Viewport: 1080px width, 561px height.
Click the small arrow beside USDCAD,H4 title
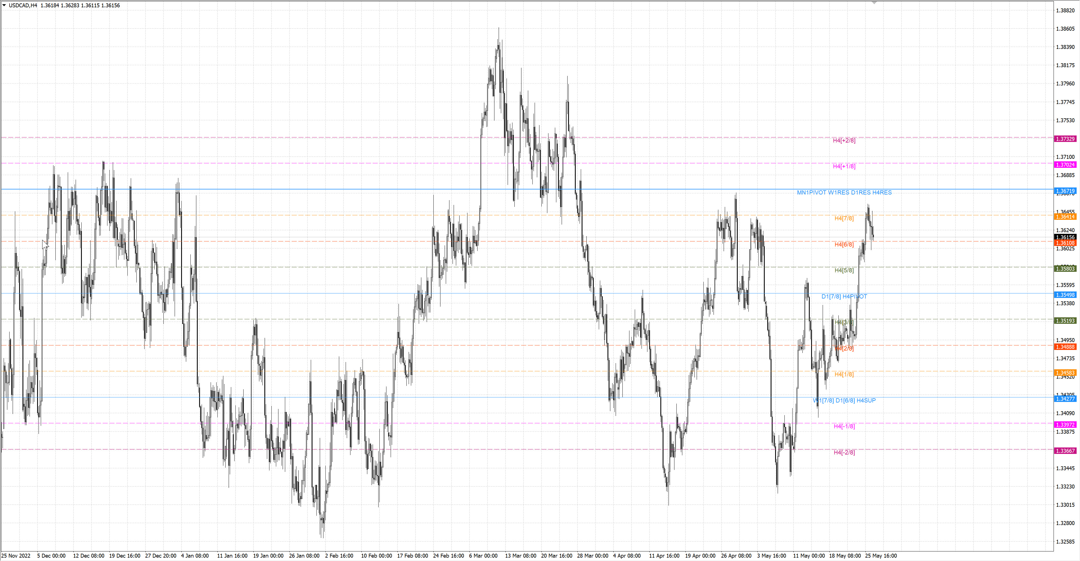tap(4, 5)
